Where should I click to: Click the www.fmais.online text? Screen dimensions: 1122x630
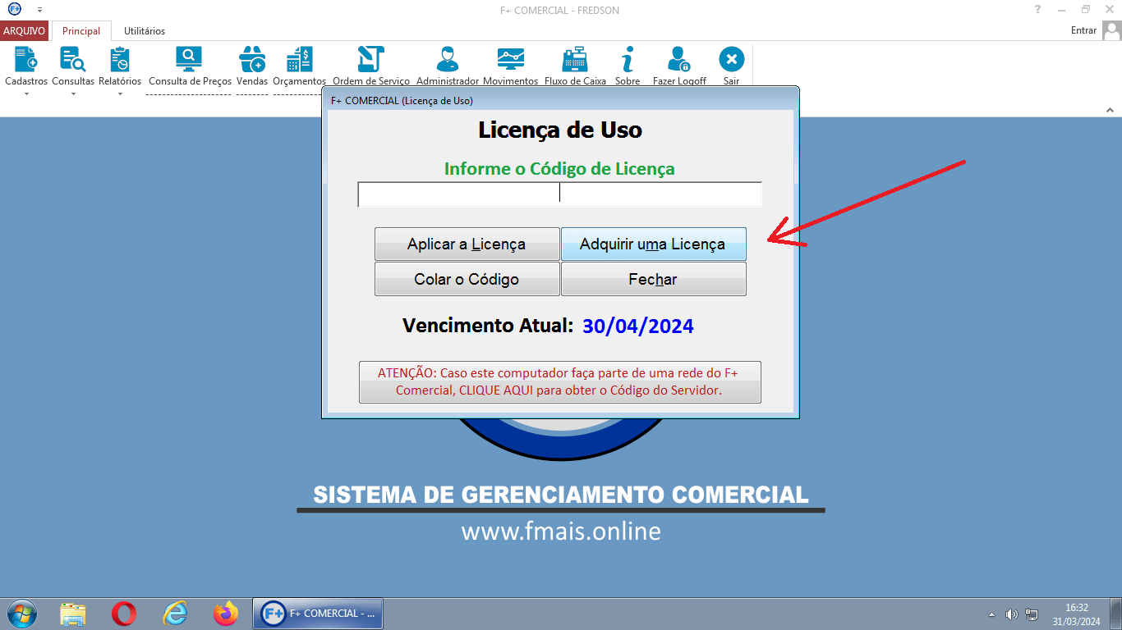tap(561, 531)
